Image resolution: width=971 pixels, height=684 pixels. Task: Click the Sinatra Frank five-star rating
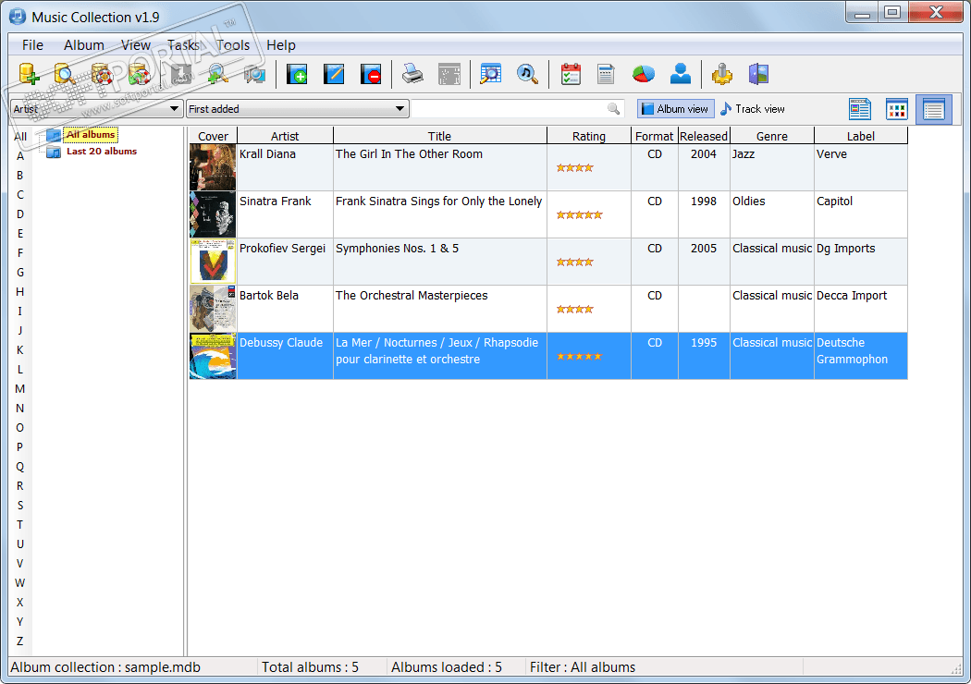[579, 214]
